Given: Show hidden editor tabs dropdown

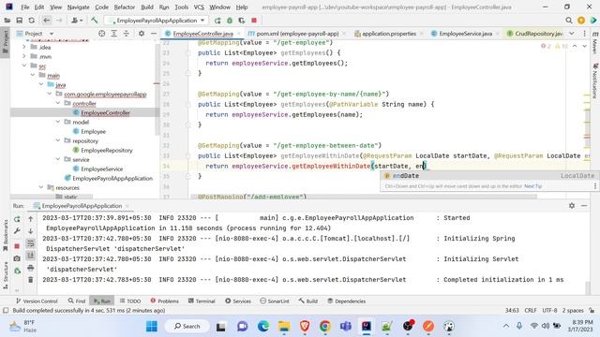Looking at the screenshot, I should pyautogui.click(x=572, y=34).
